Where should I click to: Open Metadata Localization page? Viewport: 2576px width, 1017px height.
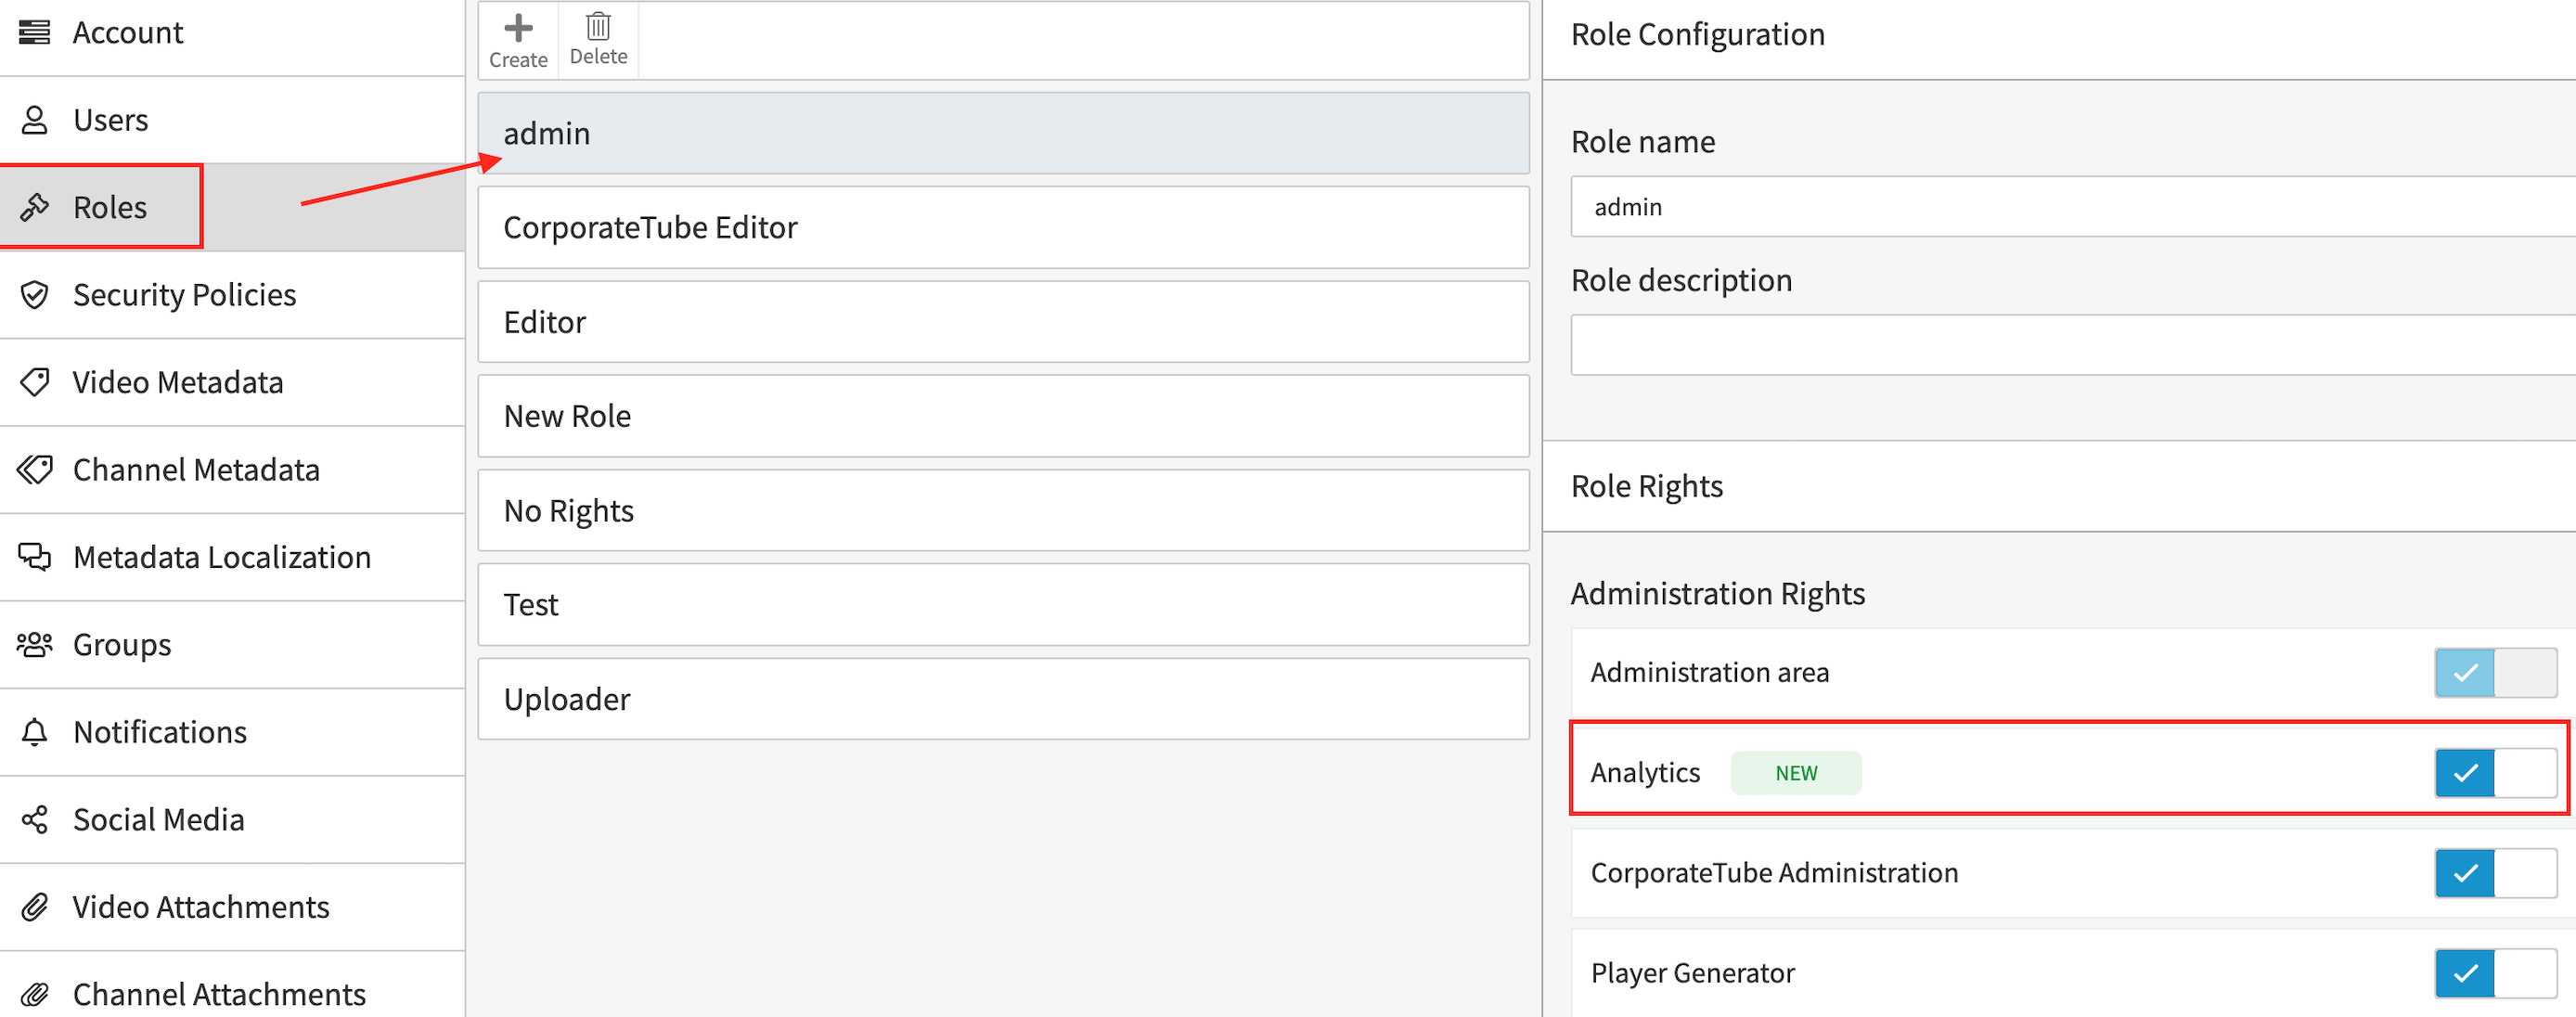click(232, 557)
